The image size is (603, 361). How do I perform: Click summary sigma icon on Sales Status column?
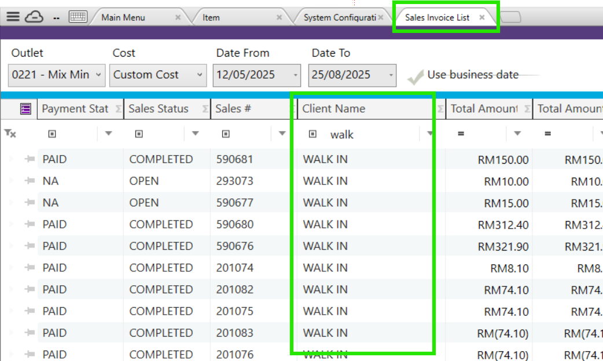[x=205, y=109]
